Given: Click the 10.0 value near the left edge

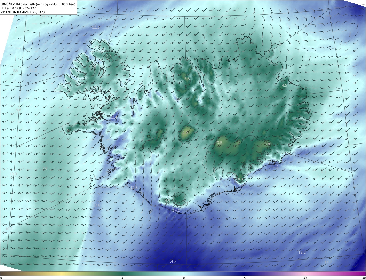Looking at the screenshot, I should 13,174.
